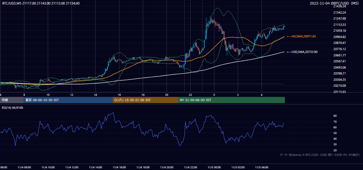Click price axis value 20870.47

[x=340, y=43]
